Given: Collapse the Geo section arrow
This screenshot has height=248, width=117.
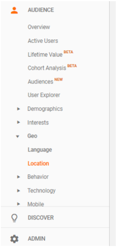Looking at the screenshot, I should click(x=18, y=136).
